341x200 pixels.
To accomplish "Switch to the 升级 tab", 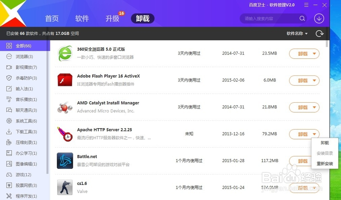I will (112, 19).
